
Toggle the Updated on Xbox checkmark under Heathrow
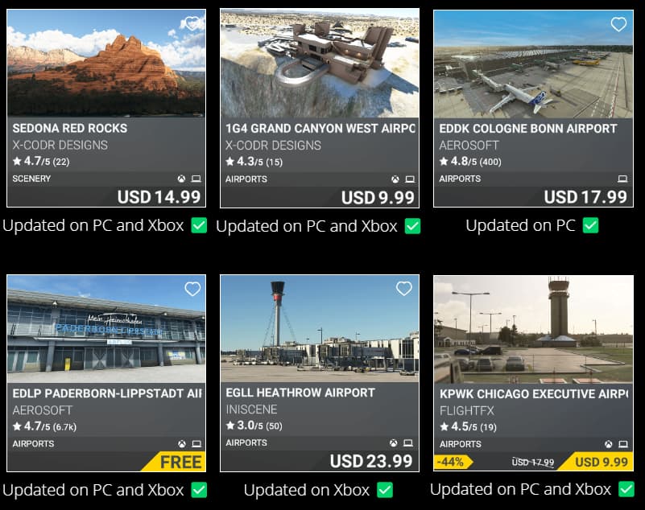385,490
